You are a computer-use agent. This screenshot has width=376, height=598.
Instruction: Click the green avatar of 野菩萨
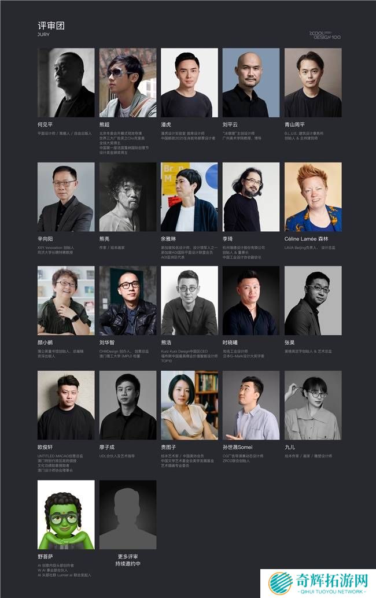[x=66, y=515]
